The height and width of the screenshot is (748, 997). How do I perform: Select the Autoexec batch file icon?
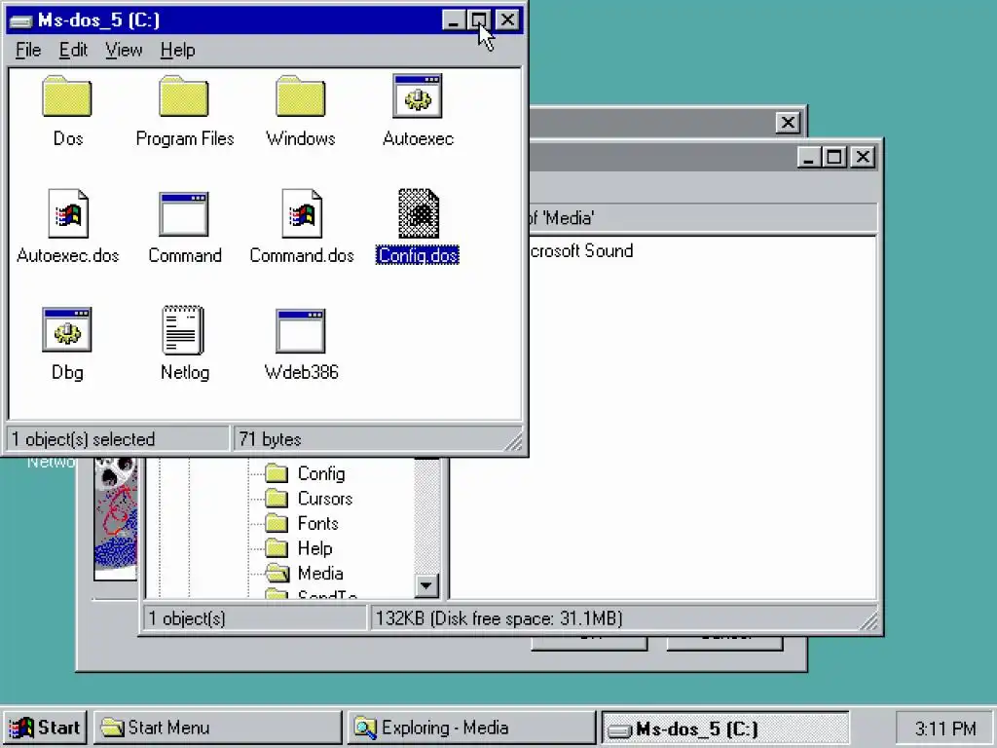pyautogui.click(x=418, y=96)
